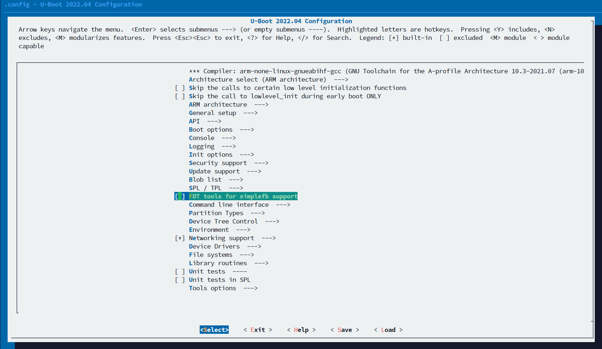602x349 pixels.
Task: Click the Help button
Action: pyautogui.click(x=301, y=330)
